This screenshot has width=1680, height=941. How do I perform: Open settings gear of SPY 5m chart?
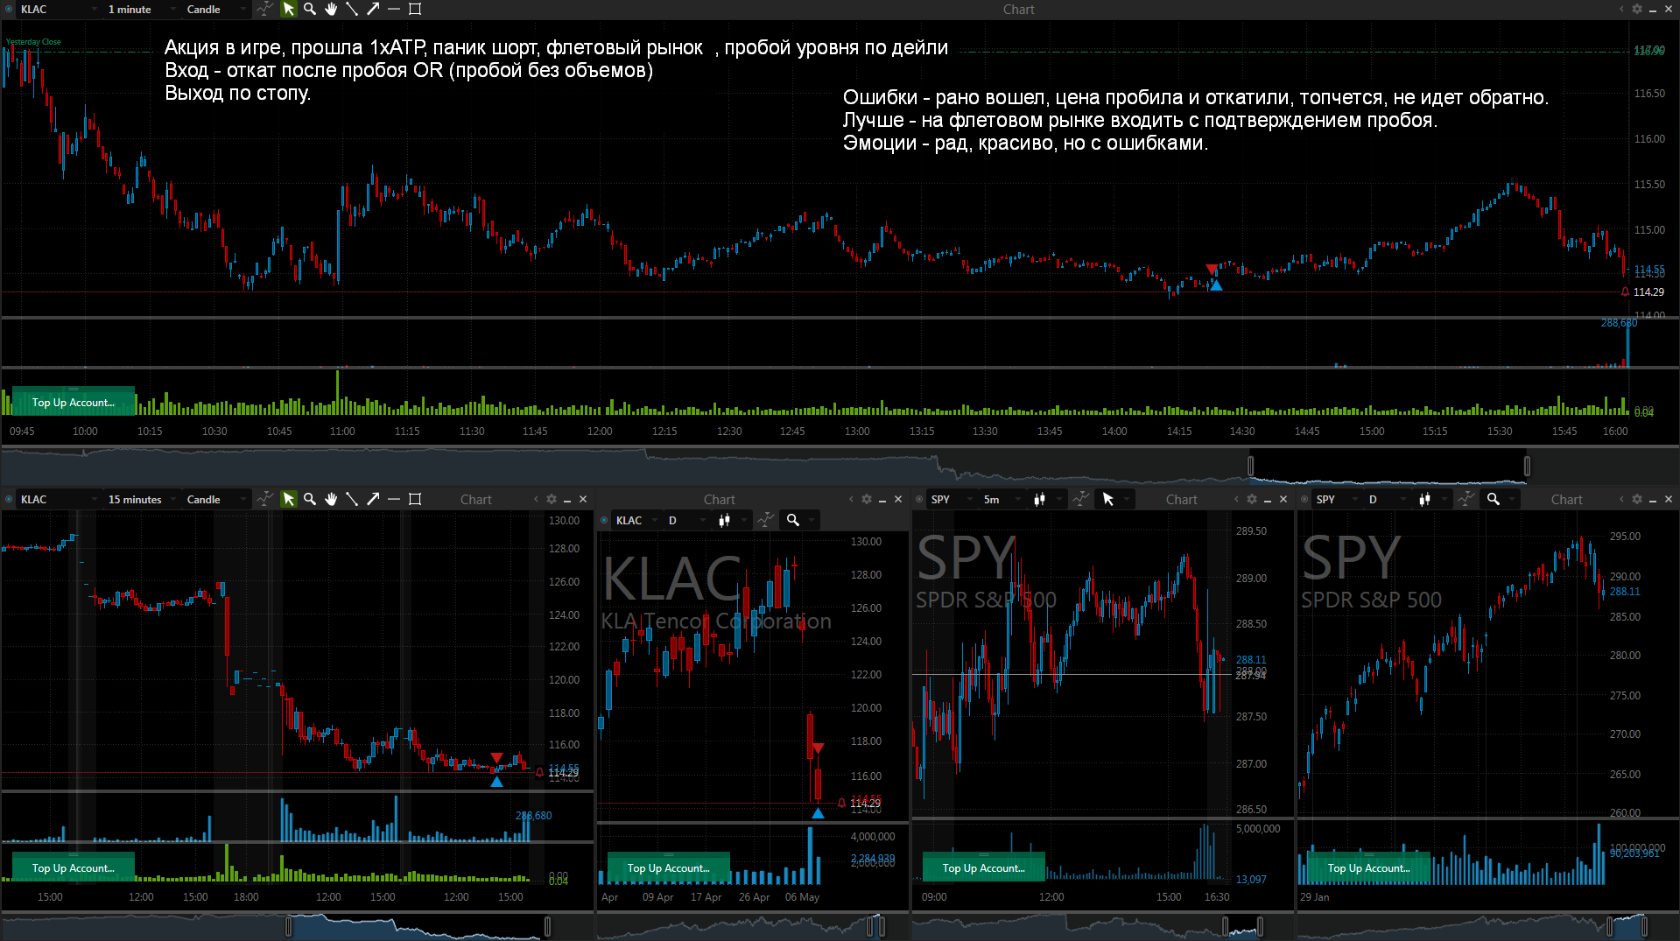pyautogui.click(x=1252, y=499)
